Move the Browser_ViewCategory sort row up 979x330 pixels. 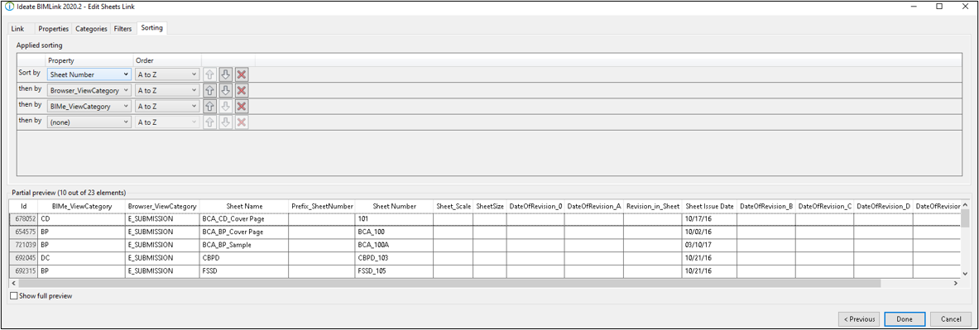pyautogui.click(x=210, y=90)
